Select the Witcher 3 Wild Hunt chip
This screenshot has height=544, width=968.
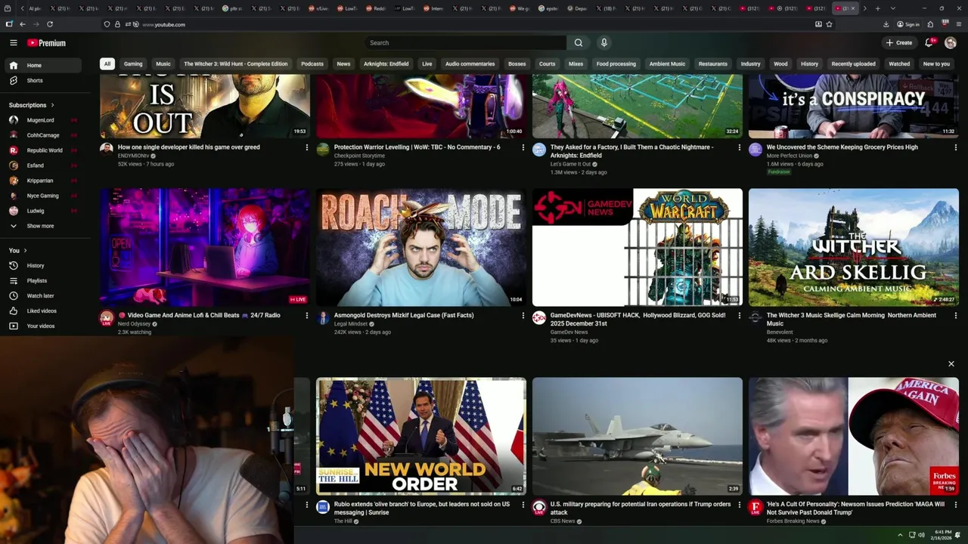[x=236, y=64]
